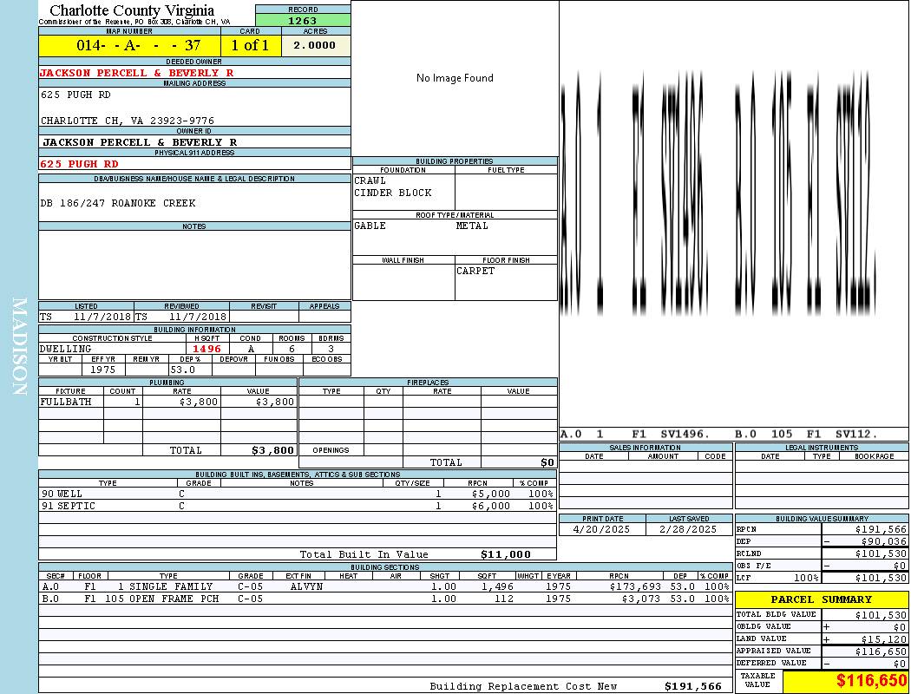
Task: Click the empty Notes box
Action: click(194, 265)
